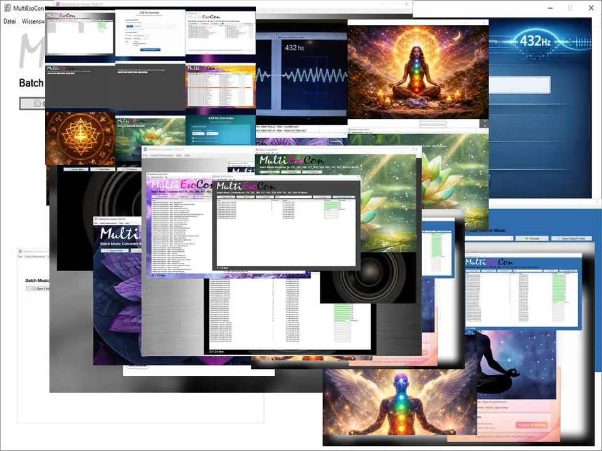Click the large white input field under 432Hz
Image resolution: width=602 pixels, height=451 pixels.
[519, 85]
